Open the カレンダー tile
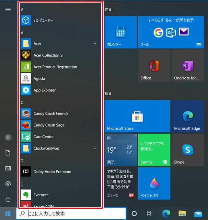This screenshot has height=220, width=208. click(120, 32)
